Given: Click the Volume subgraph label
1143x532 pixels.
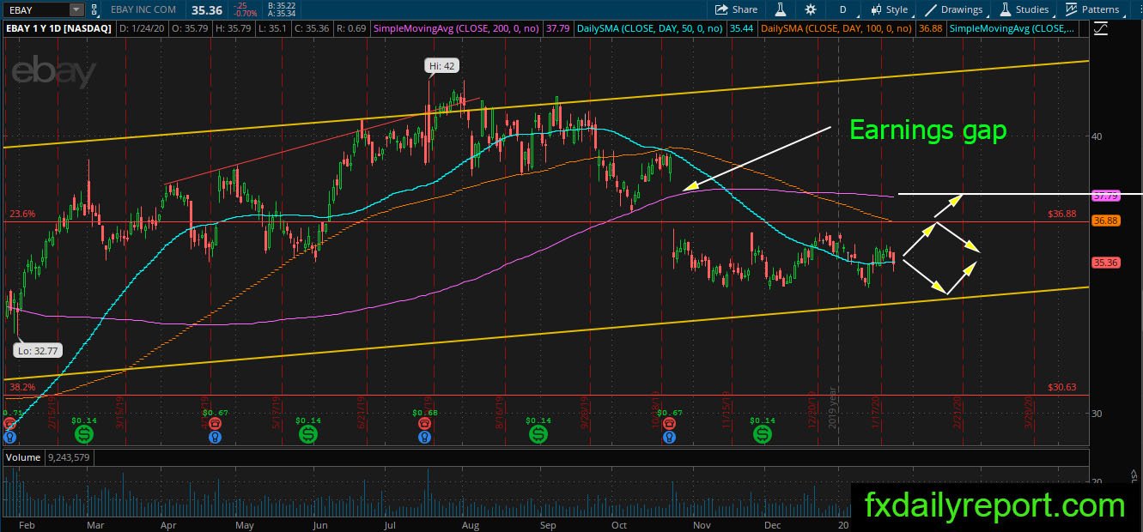Looking at the screenshot, I should [x=22, y=457].
